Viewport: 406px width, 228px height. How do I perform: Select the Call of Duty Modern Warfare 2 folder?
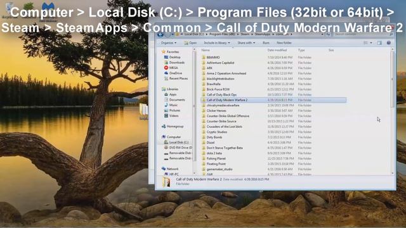273,100
